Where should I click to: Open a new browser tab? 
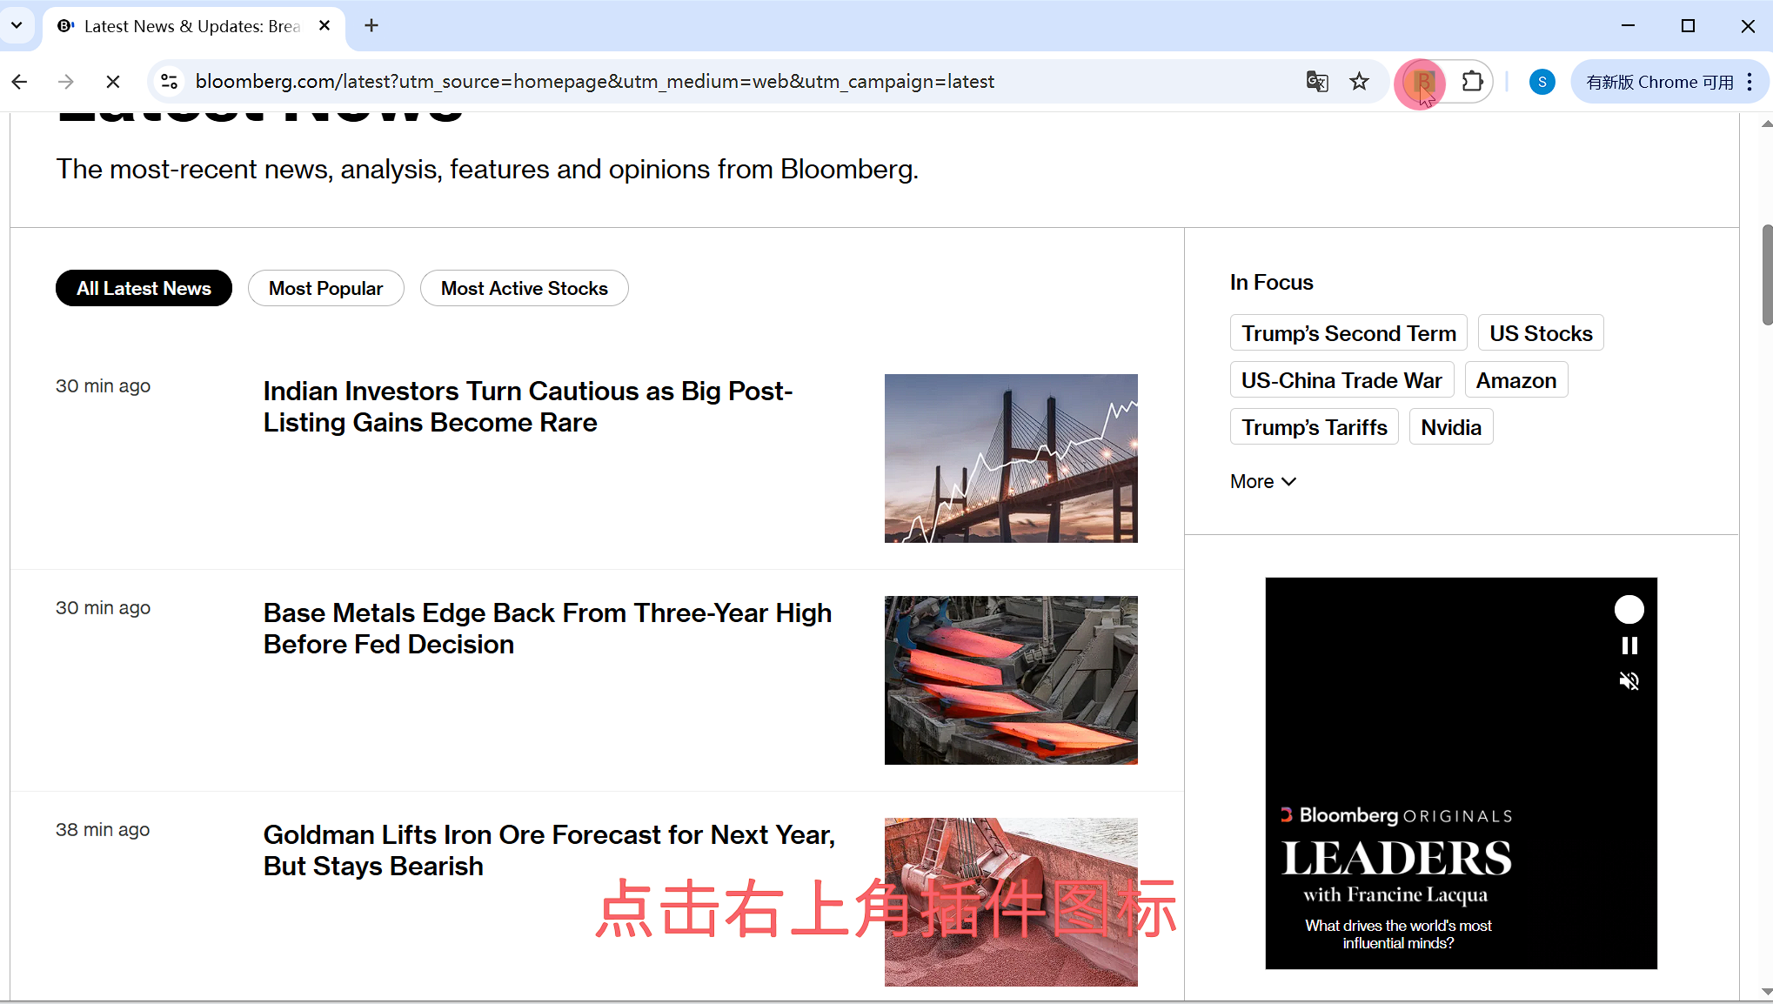pos(371,26)
